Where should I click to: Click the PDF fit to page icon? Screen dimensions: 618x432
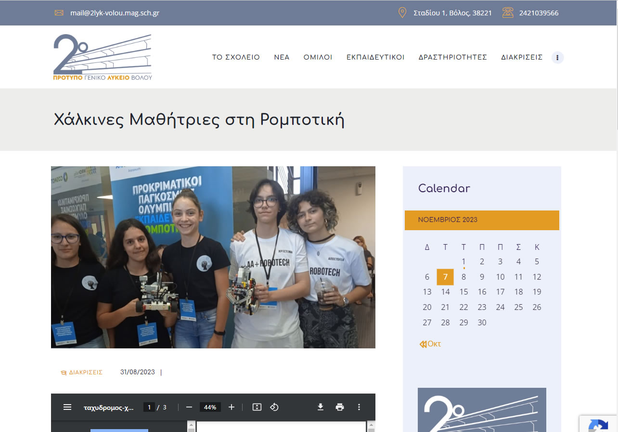pos(257,407)
